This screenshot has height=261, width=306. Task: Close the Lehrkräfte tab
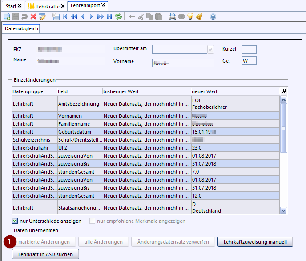point(62,6)
